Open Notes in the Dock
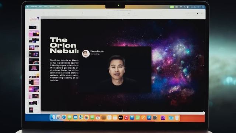The image size is (236, 133). 115,117
